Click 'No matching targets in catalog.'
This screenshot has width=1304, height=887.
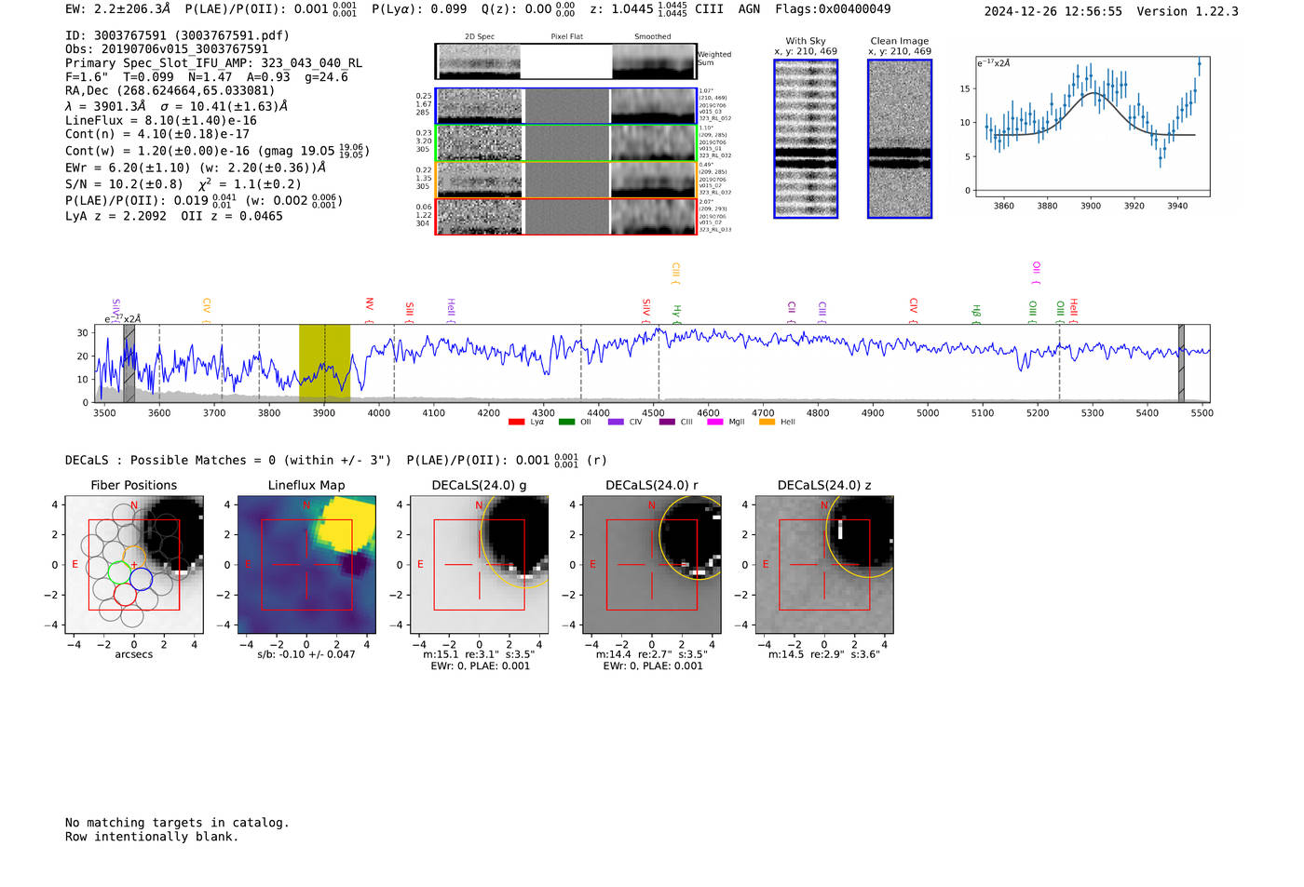coord(177,823)
